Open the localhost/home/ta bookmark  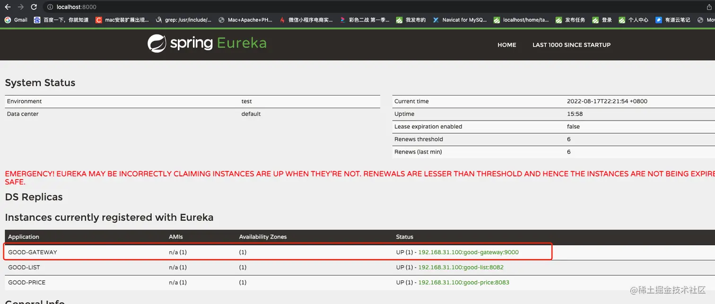521,20
